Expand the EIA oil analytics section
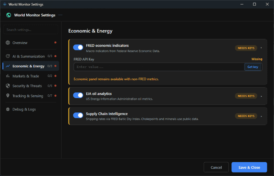 pyautogui.click(x=261, y=96)
